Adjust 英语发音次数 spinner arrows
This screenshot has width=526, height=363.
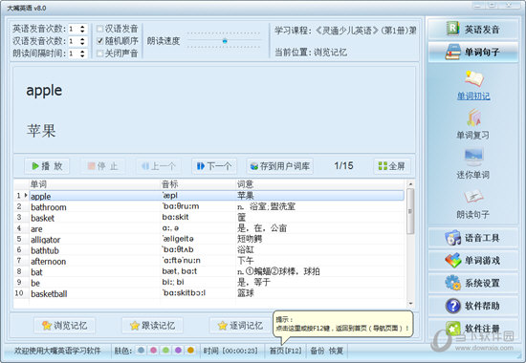click(x=82, y=29)
